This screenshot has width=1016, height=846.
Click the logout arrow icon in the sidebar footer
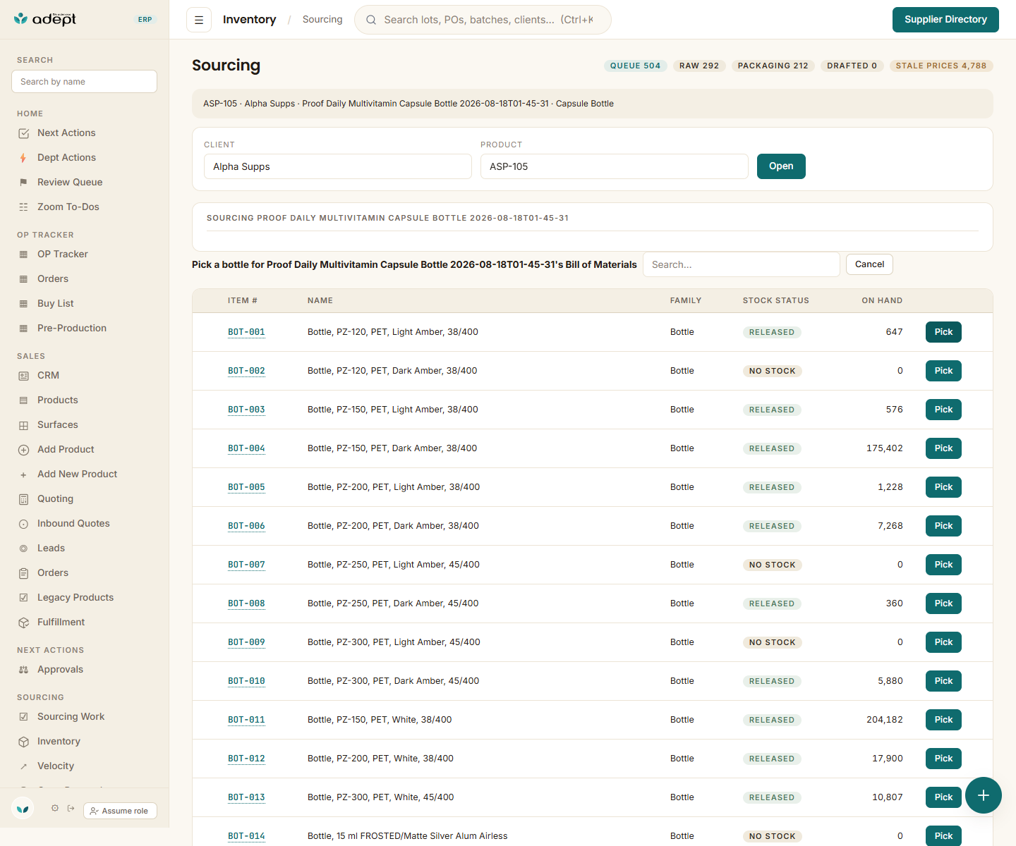click(x=71, y=809)
